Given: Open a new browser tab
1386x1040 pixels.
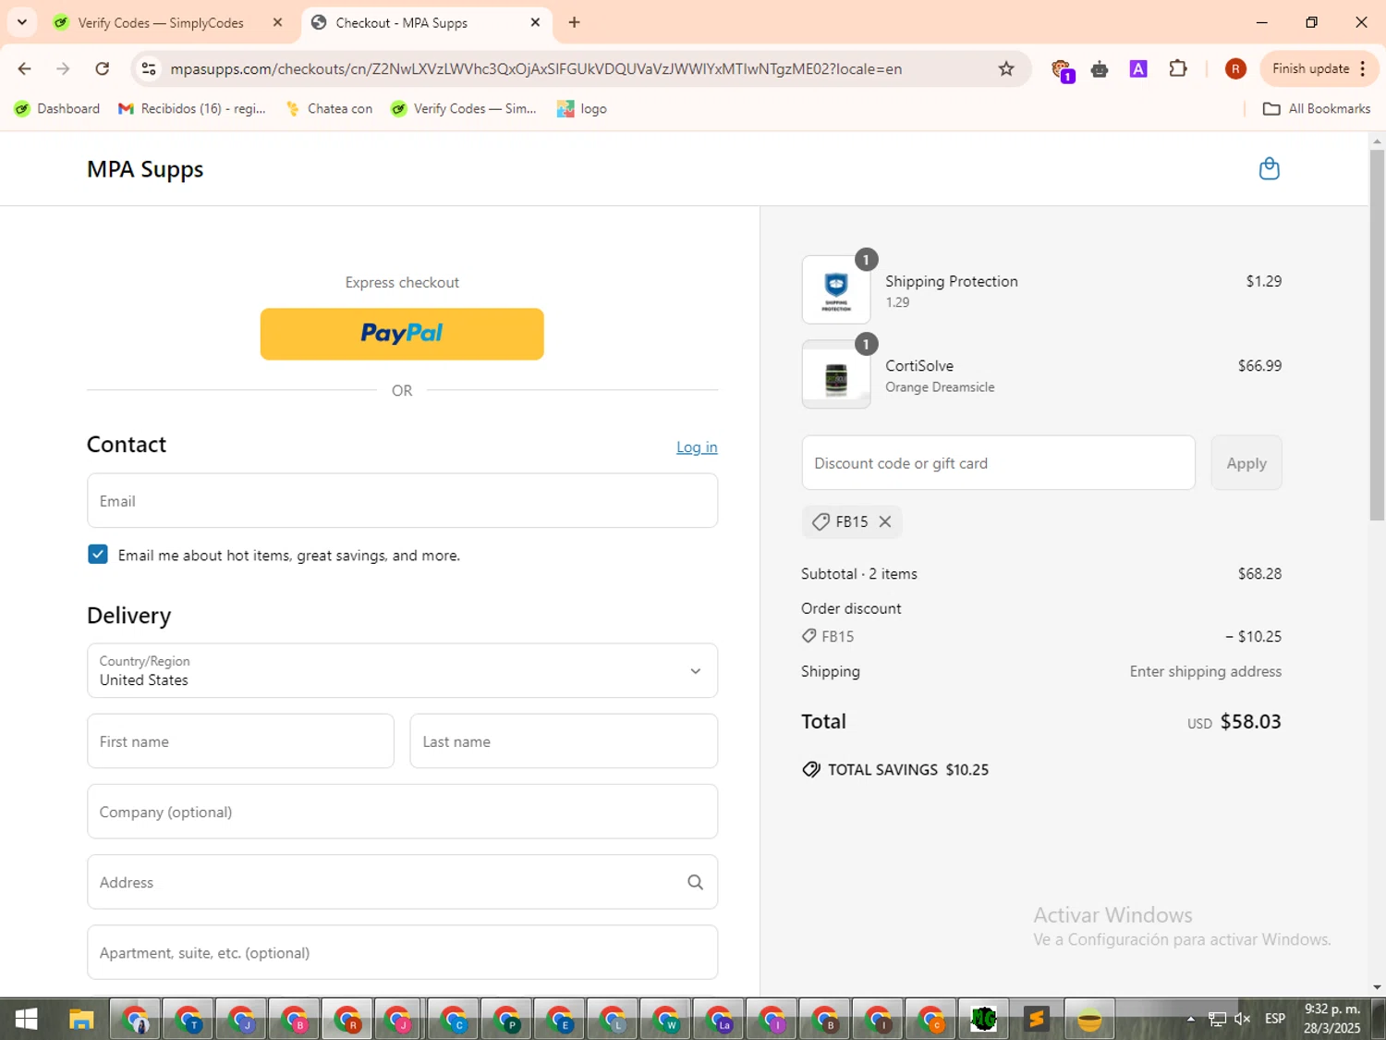Looking at the screenshot, I should click(574, 22).
